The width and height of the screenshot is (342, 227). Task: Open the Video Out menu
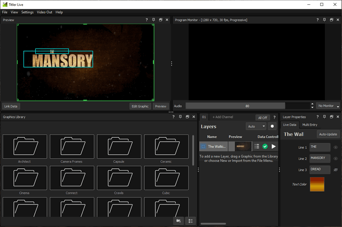(44, 12)
